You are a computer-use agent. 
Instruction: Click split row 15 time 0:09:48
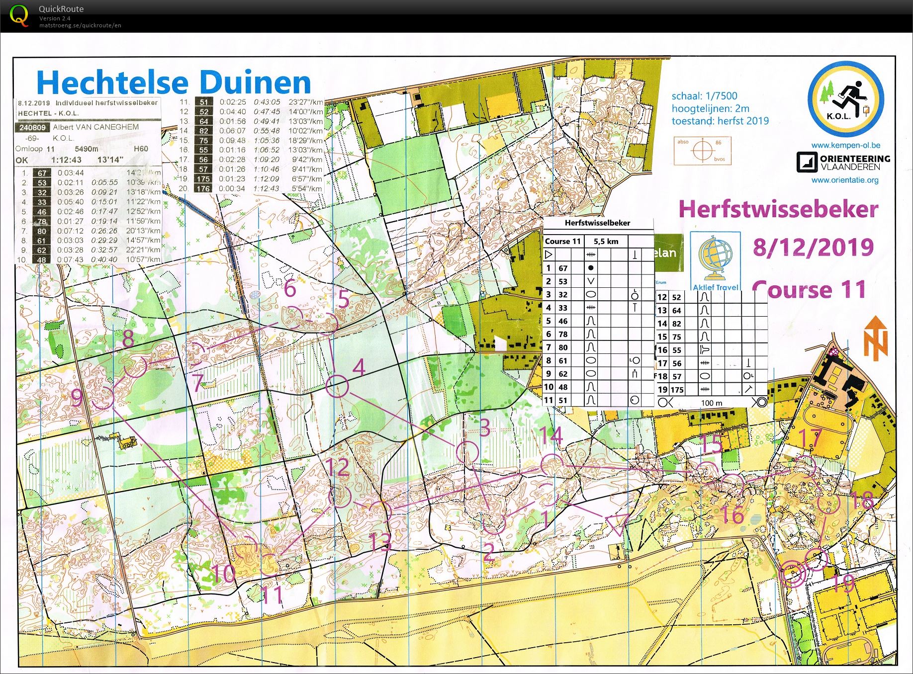tap(232, 141)
